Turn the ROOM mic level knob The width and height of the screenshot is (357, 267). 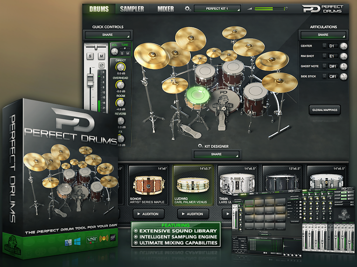pos(120,103)
